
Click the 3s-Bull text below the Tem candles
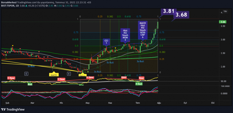pyautogui.click(x=140, y=61)
